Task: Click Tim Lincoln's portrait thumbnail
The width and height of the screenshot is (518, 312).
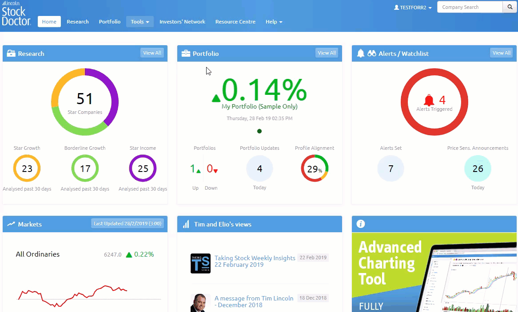Action: pos(200,303)
